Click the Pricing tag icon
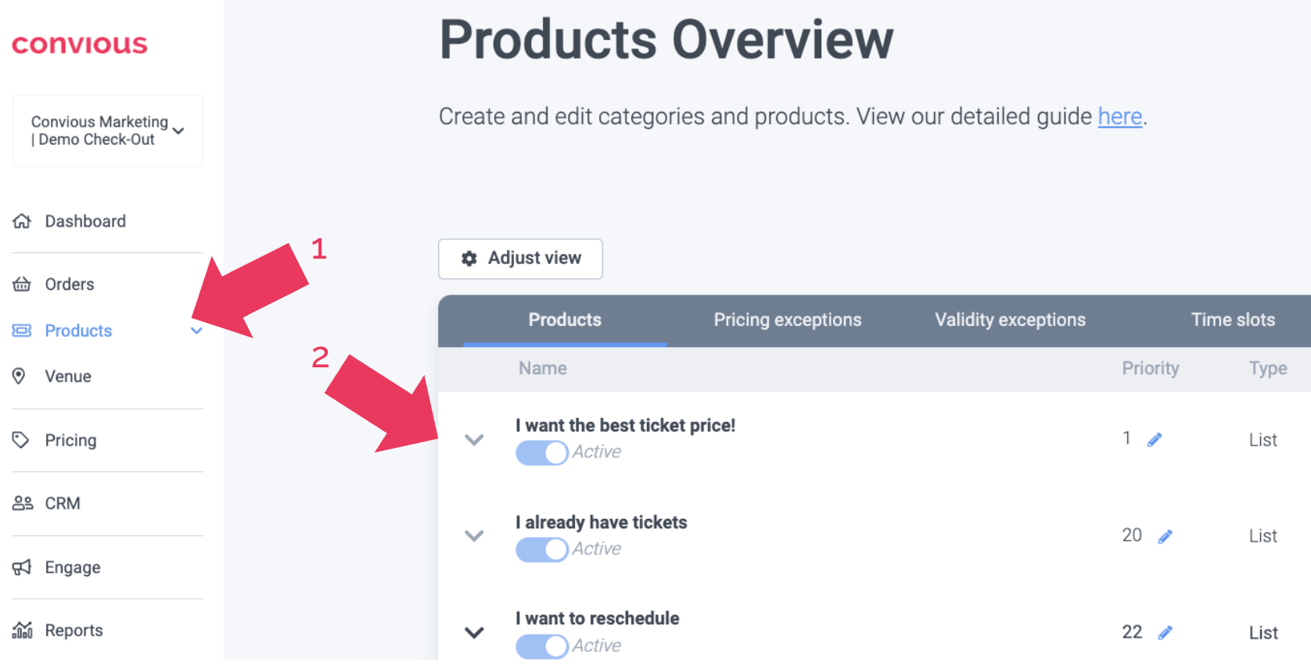The height and width of the screenshot is (669, 1311). (x=21, y=440)
